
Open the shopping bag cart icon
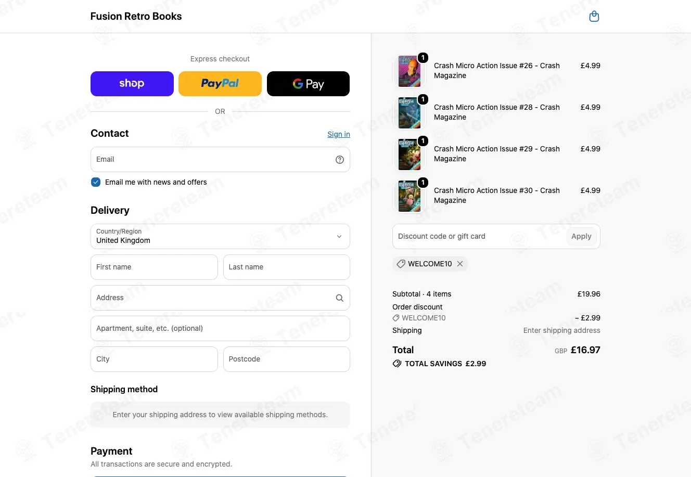594,17
